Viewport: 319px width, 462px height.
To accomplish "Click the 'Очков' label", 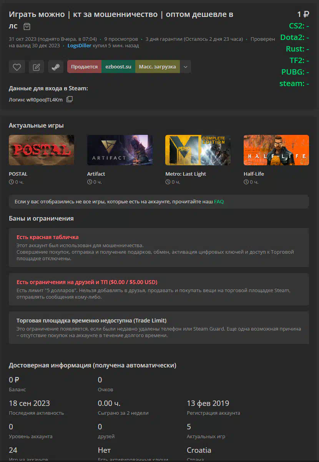I will coord(106,390).
